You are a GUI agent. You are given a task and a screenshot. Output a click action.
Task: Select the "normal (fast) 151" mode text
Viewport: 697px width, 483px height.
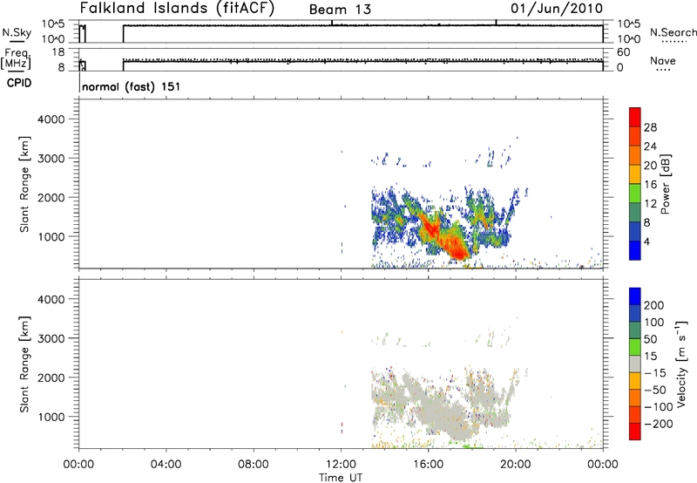(132, 86)
